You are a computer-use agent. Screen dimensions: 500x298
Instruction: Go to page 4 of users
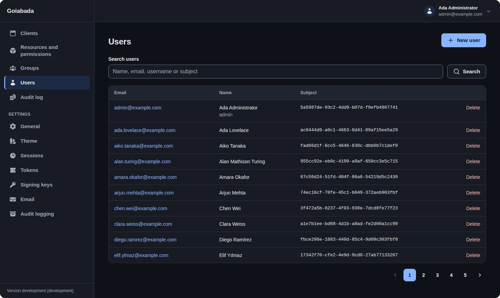coord(451,275)
